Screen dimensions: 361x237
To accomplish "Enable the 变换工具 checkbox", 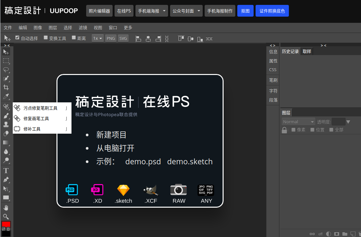I will pyautogui.click(x=46, y=37).
